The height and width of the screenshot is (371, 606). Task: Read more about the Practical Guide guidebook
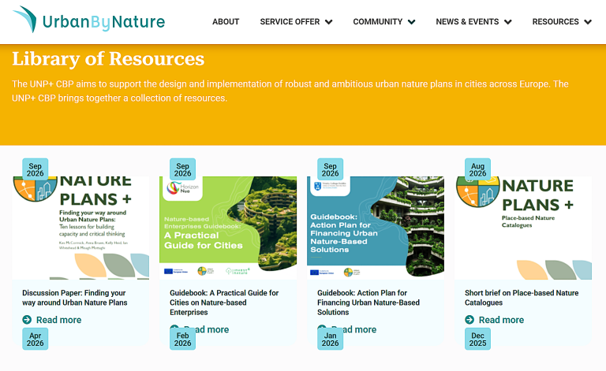(x=212, y=329)
